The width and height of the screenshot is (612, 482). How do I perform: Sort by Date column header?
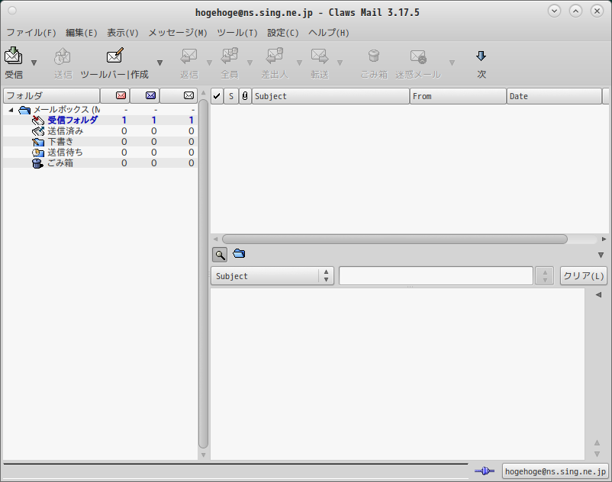pos(554,96)
